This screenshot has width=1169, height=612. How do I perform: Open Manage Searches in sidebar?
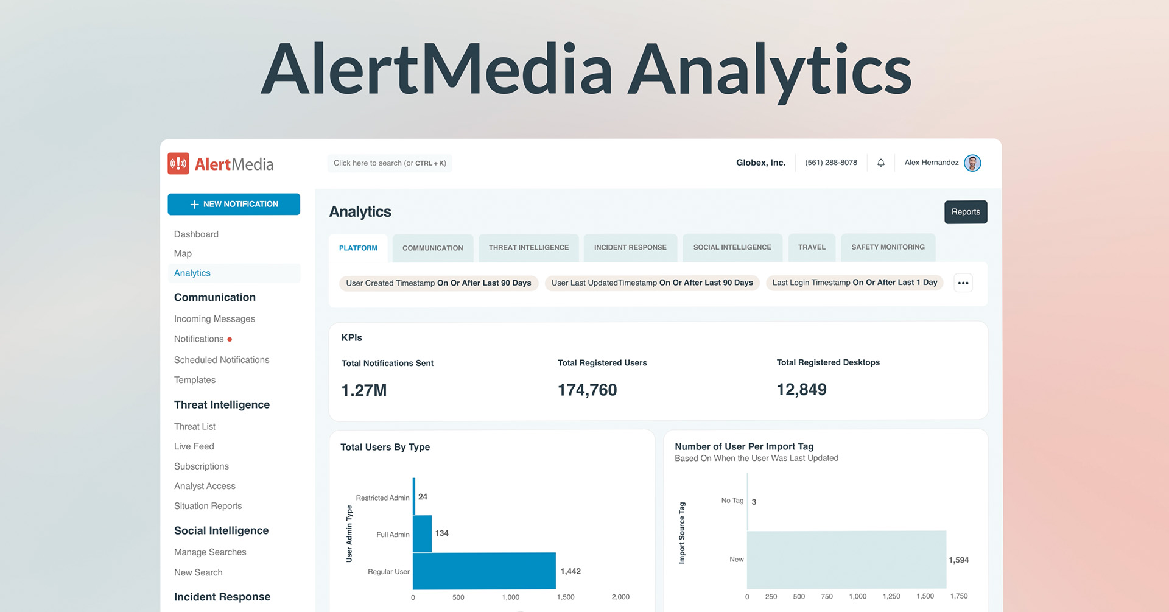click(x=210, y=552)
